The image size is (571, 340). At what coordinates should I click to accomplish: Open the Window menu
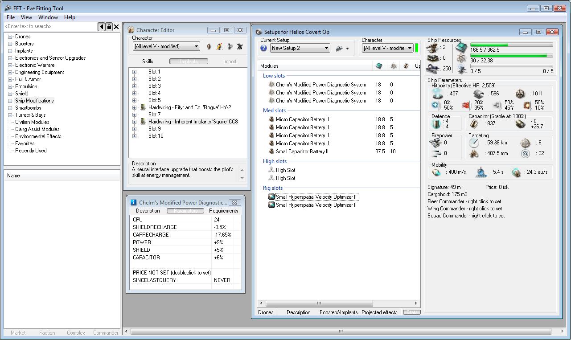(48, 17)
